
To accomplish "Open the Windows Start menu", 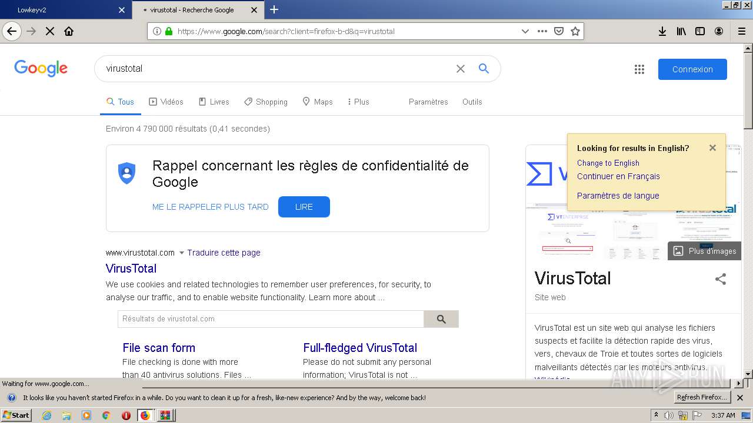I will [x=16, y=415].
